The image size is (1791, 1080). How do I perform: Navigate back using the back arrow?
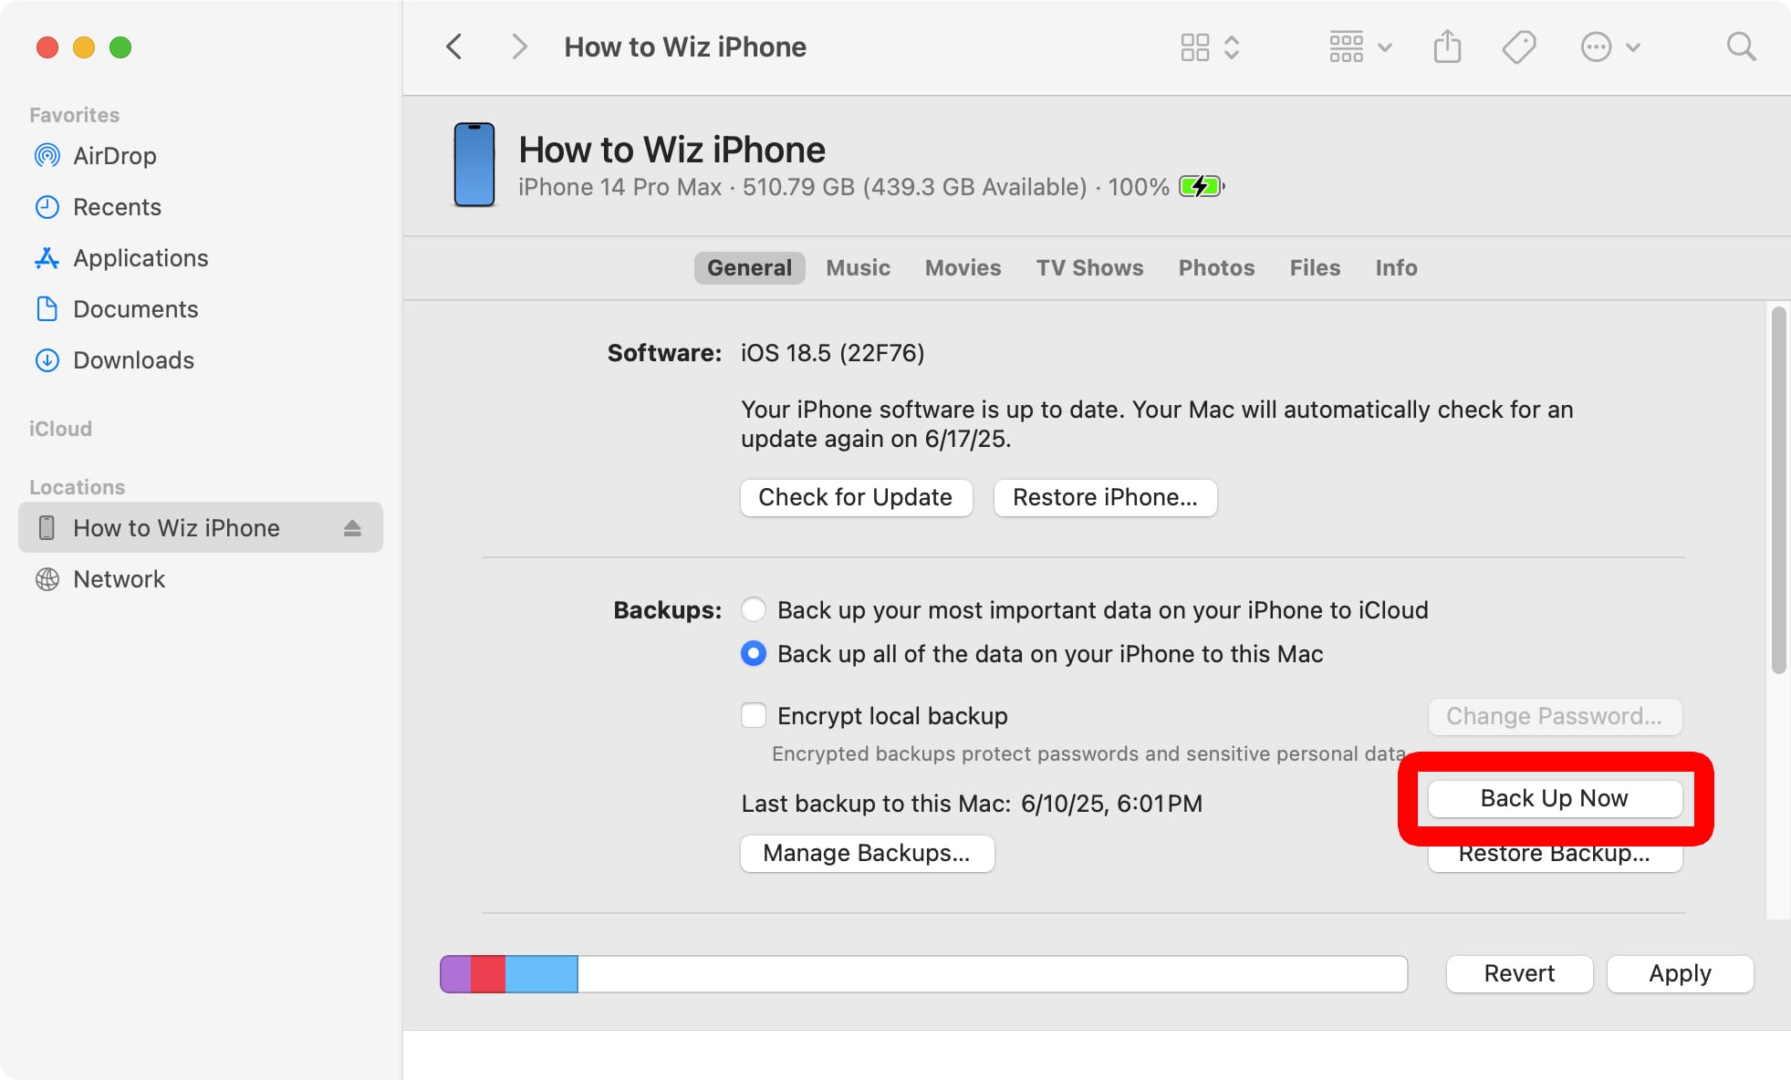pyautogui.click(x=453, y=46)
